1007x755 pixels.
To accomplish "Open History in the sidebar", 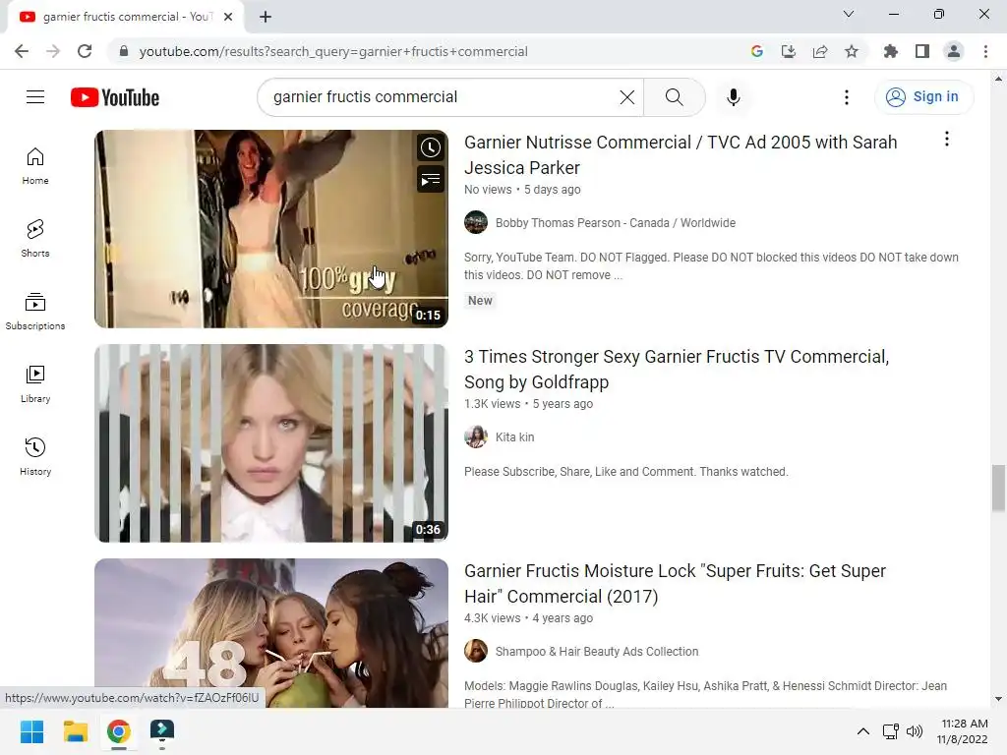I will pyautogui.click(x=35, y=456).
